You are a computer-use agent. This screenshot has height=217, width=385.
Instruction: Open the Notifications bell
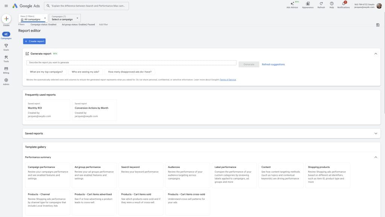[x=343, y=5]
